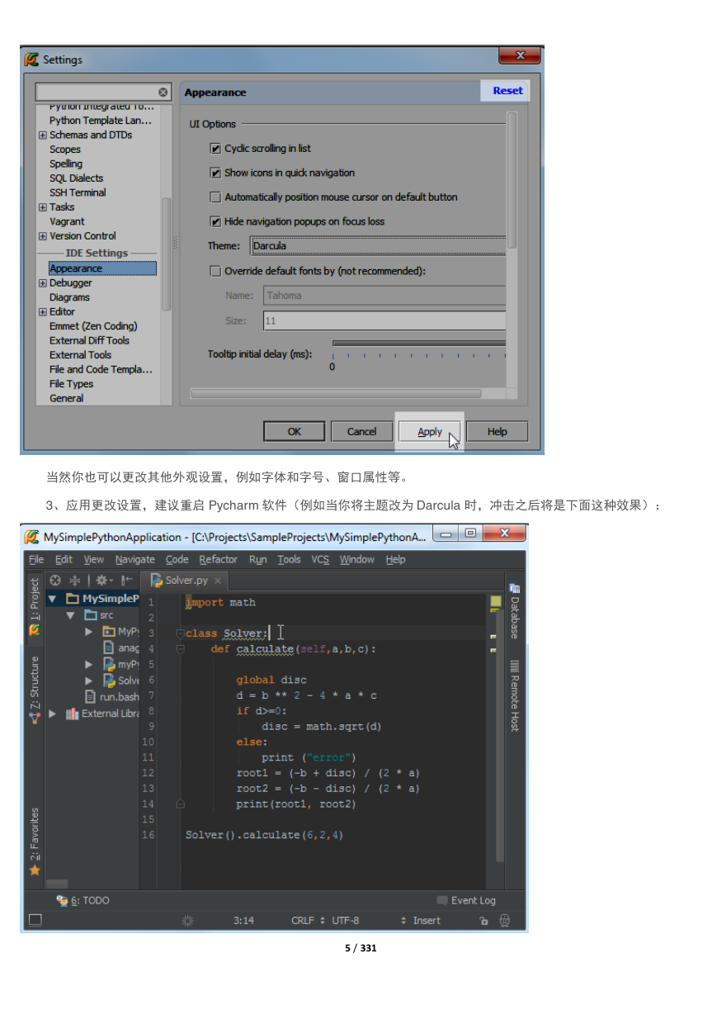Enable Automatically position mouse cursor on default button
This screenshot has width=717, height=1015.
(216, 197)
